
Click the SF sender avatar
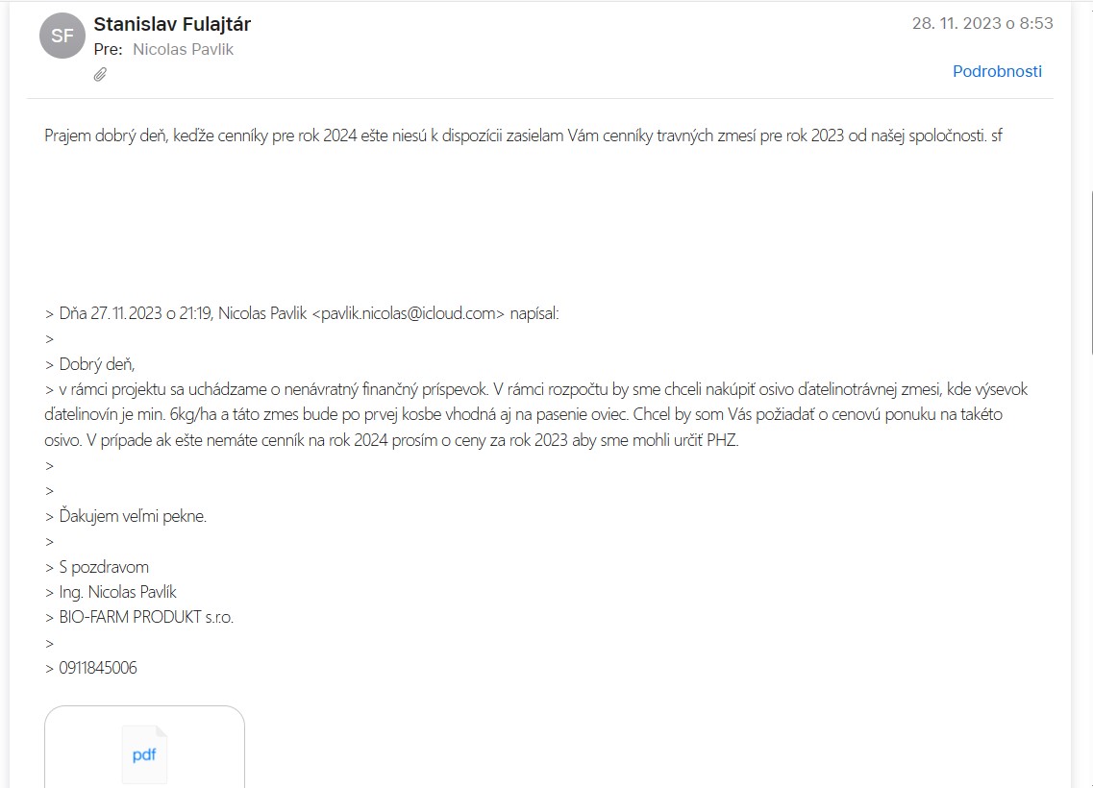pyautogui.click(x=62, y=37)
